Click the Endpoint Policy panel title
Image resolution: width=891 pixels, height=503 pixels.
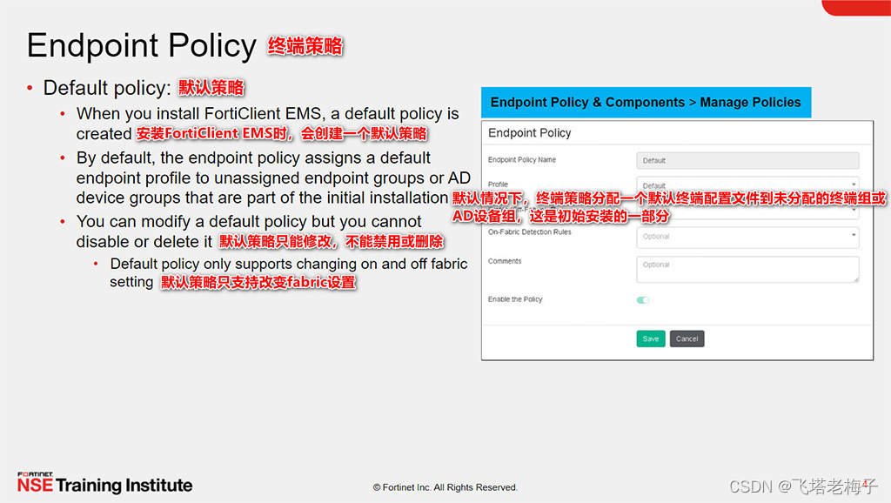pos(530,133)
